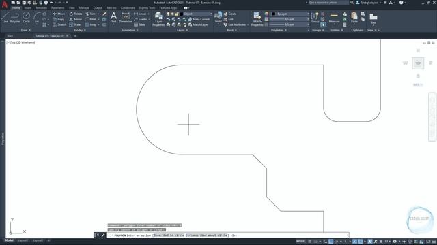
Task: Select the Line tool
Action: [5, 18]
